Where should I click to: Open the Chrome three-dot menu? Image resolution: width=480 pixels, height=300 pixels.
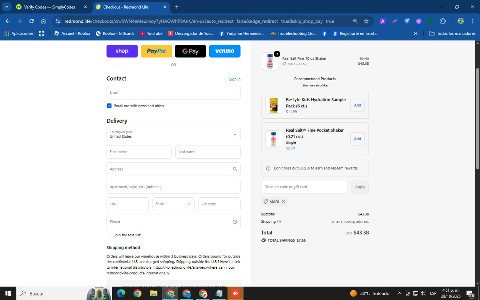click(x=473, y=21)
